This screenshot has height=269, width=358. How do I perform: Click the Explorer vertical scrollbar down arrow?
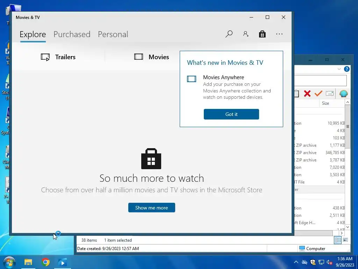pos(348,227)
